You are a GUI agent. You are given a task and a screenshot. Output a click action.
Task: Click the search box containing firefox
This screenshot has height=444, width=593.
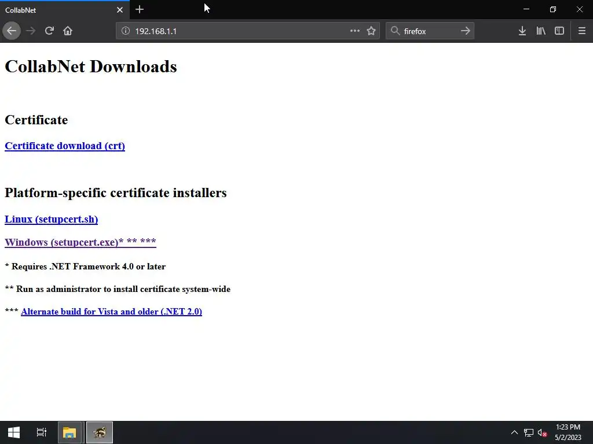click(430, 31)
